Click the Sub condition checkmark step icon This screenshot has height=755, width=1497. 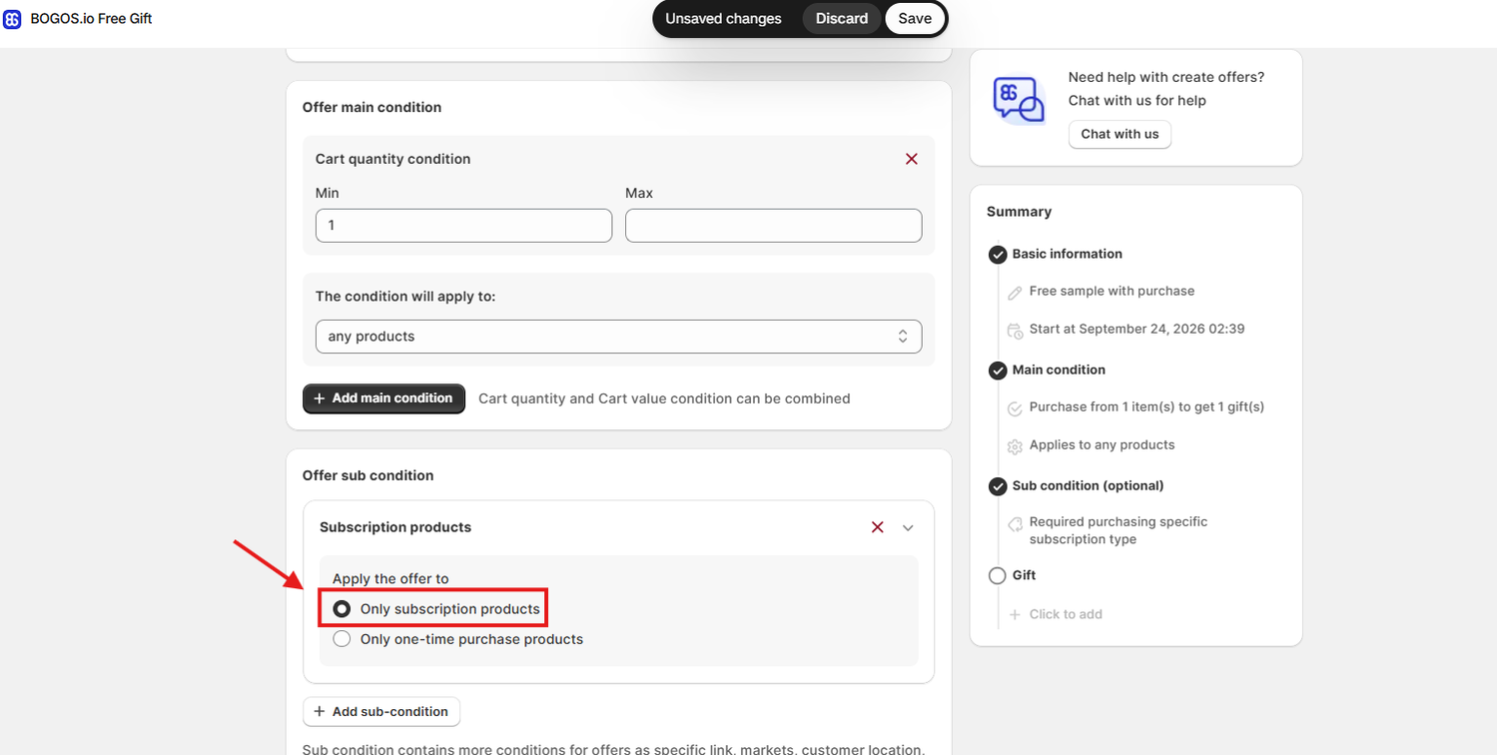(x=997, y=486)
